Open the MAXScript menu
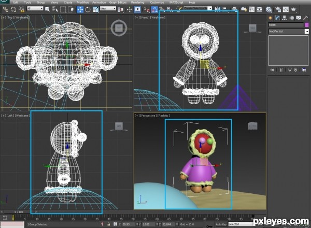 tap(177, 3)
